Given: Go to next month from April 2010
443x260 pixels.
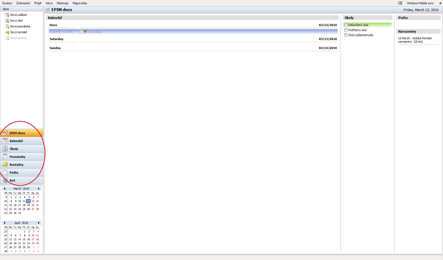Looking at the screenshot, I should (39, 223).
